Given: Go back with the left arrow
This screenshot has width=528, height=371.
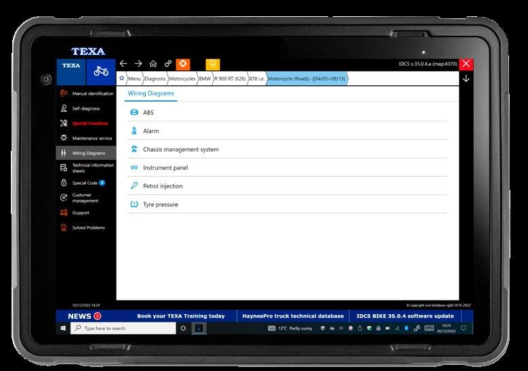Looking at the screenshot, I should 123,64.
